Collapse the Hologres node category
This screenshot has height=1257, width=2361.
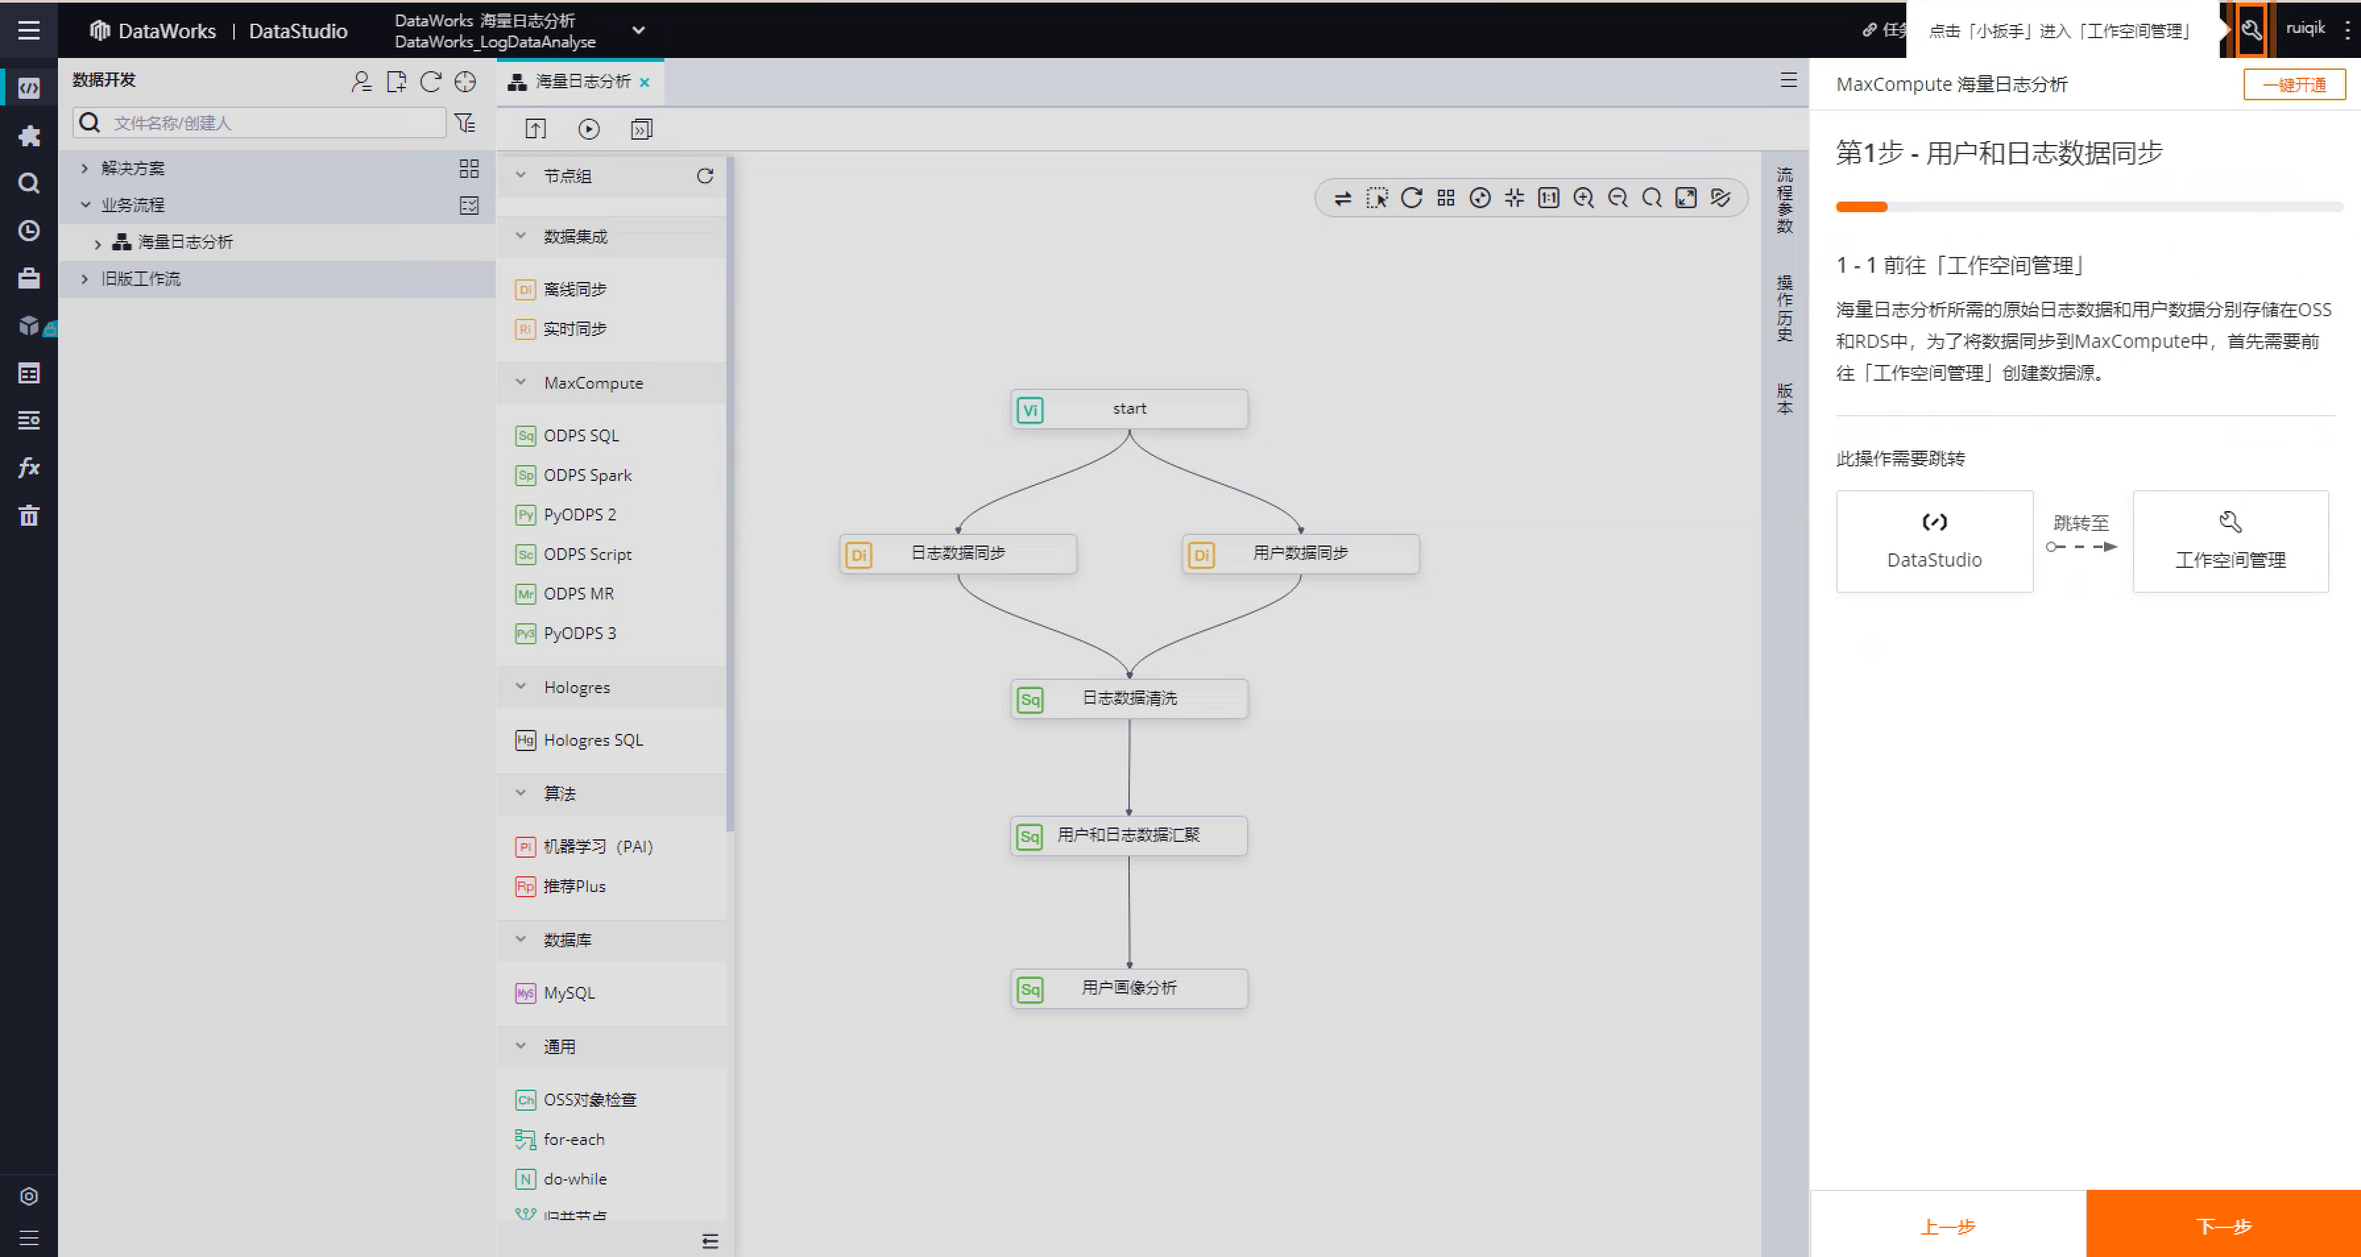521,687
